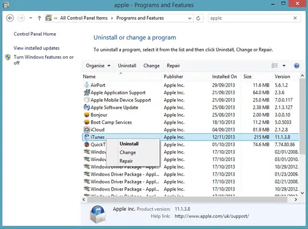Click the iCloud program icon
Screen dimensions: 308x229
87,129
